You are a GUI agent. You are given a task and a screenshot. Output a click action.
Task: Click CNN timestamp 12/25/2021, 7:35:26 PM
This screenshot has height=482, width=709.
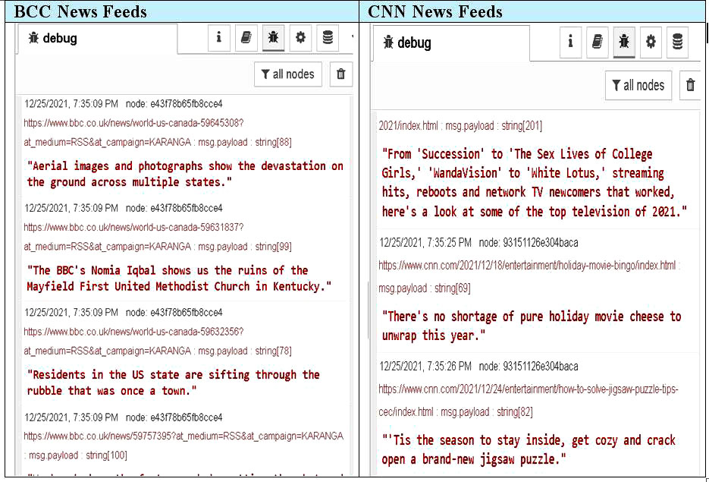point(425,366)
